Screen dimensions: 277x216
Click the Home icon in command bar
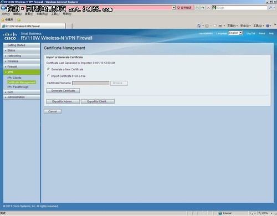(x=199, y=25)
